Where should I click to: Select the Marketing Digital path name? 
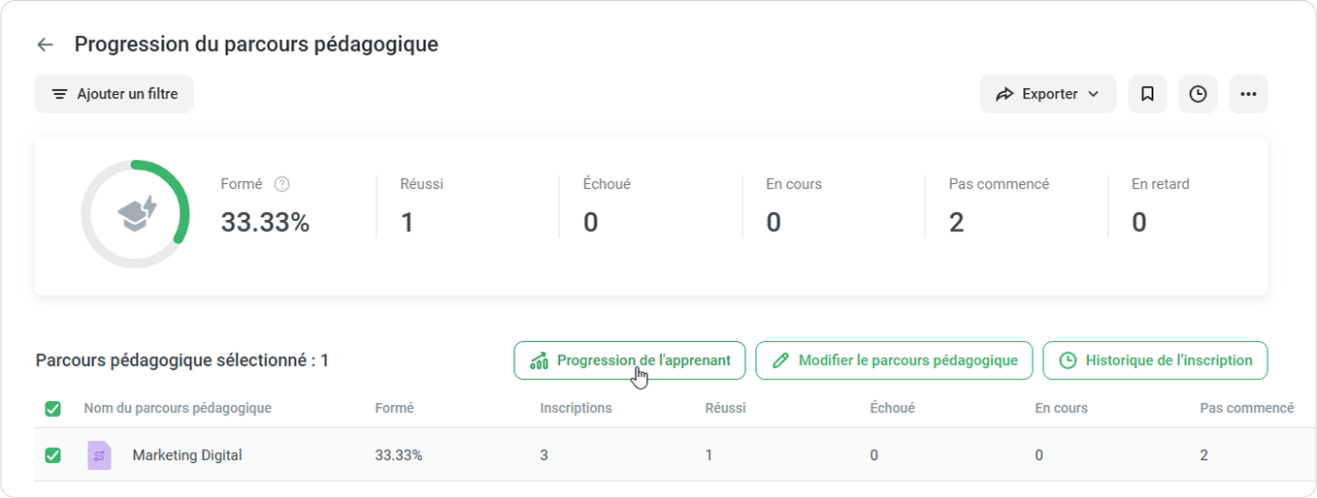187,455
